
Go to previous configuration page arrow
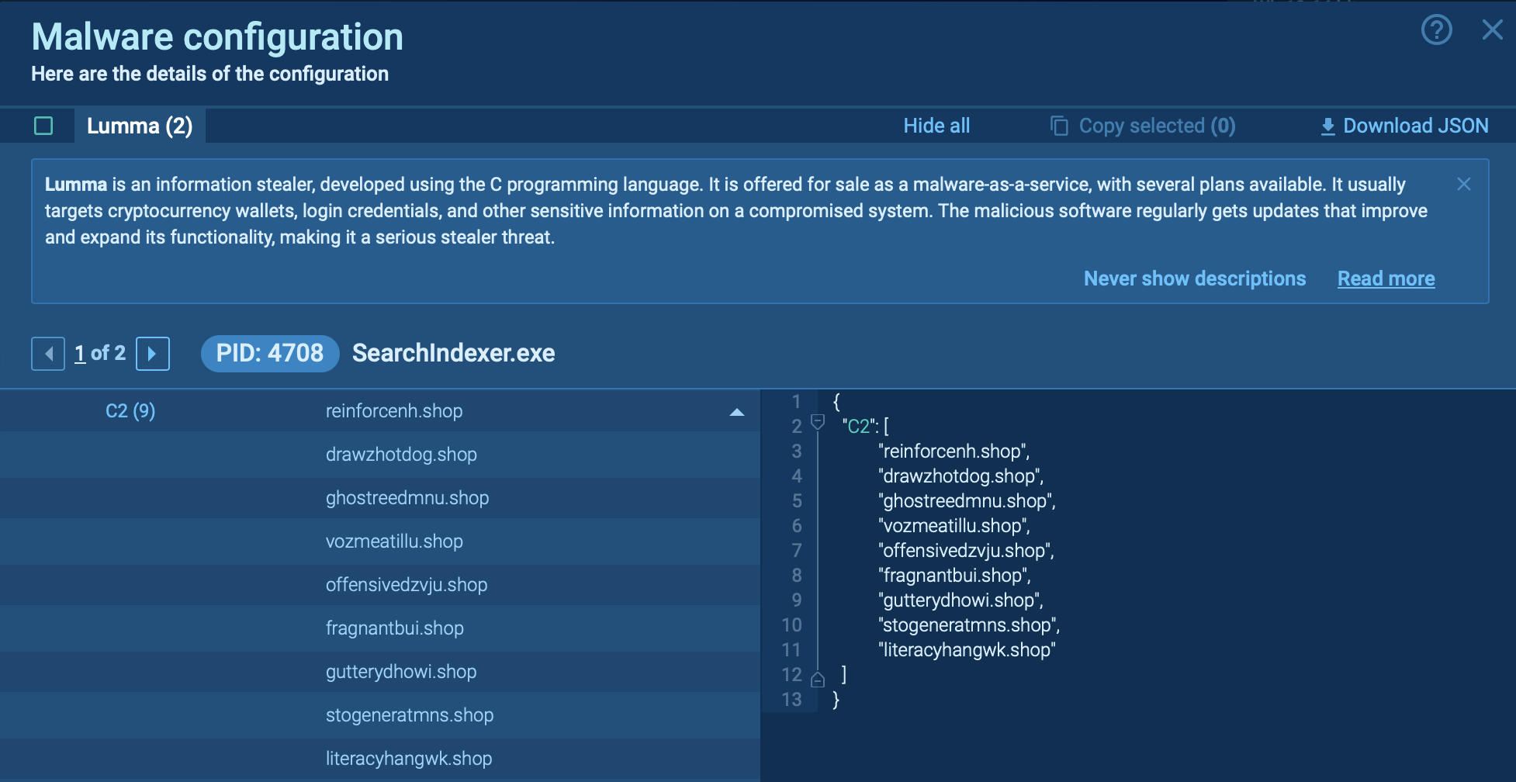pyautogui.click(x=48, y=354)
